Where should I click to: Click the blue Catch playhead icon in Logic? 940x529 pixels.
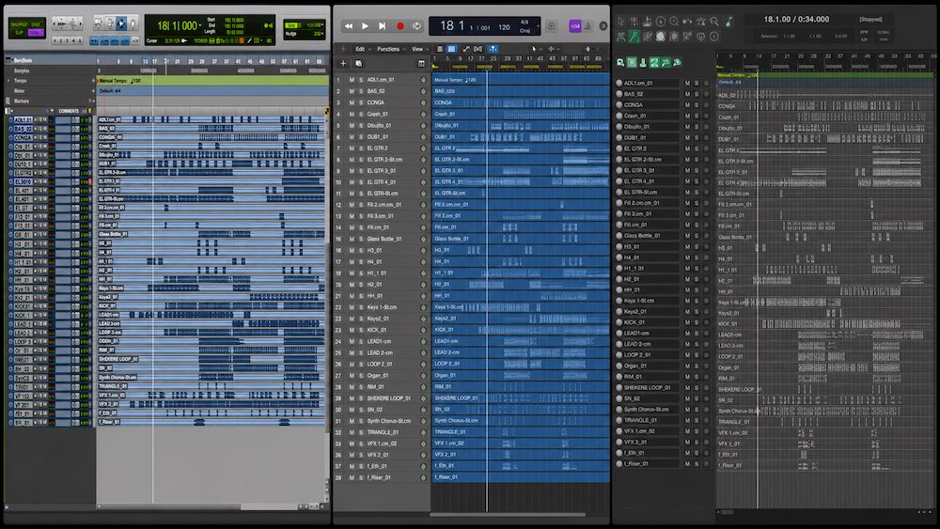[493, 49]
